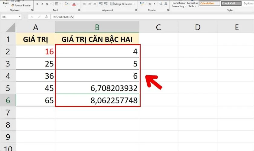The image size is (254, 151).
Task: Open Alignment settings dialog launcher
Action: click(x=136, y=10)
